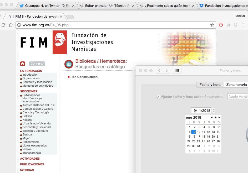248x173 pixels.
Task: Select day 17 in the calendar
Action: click(x=199, y=137)
